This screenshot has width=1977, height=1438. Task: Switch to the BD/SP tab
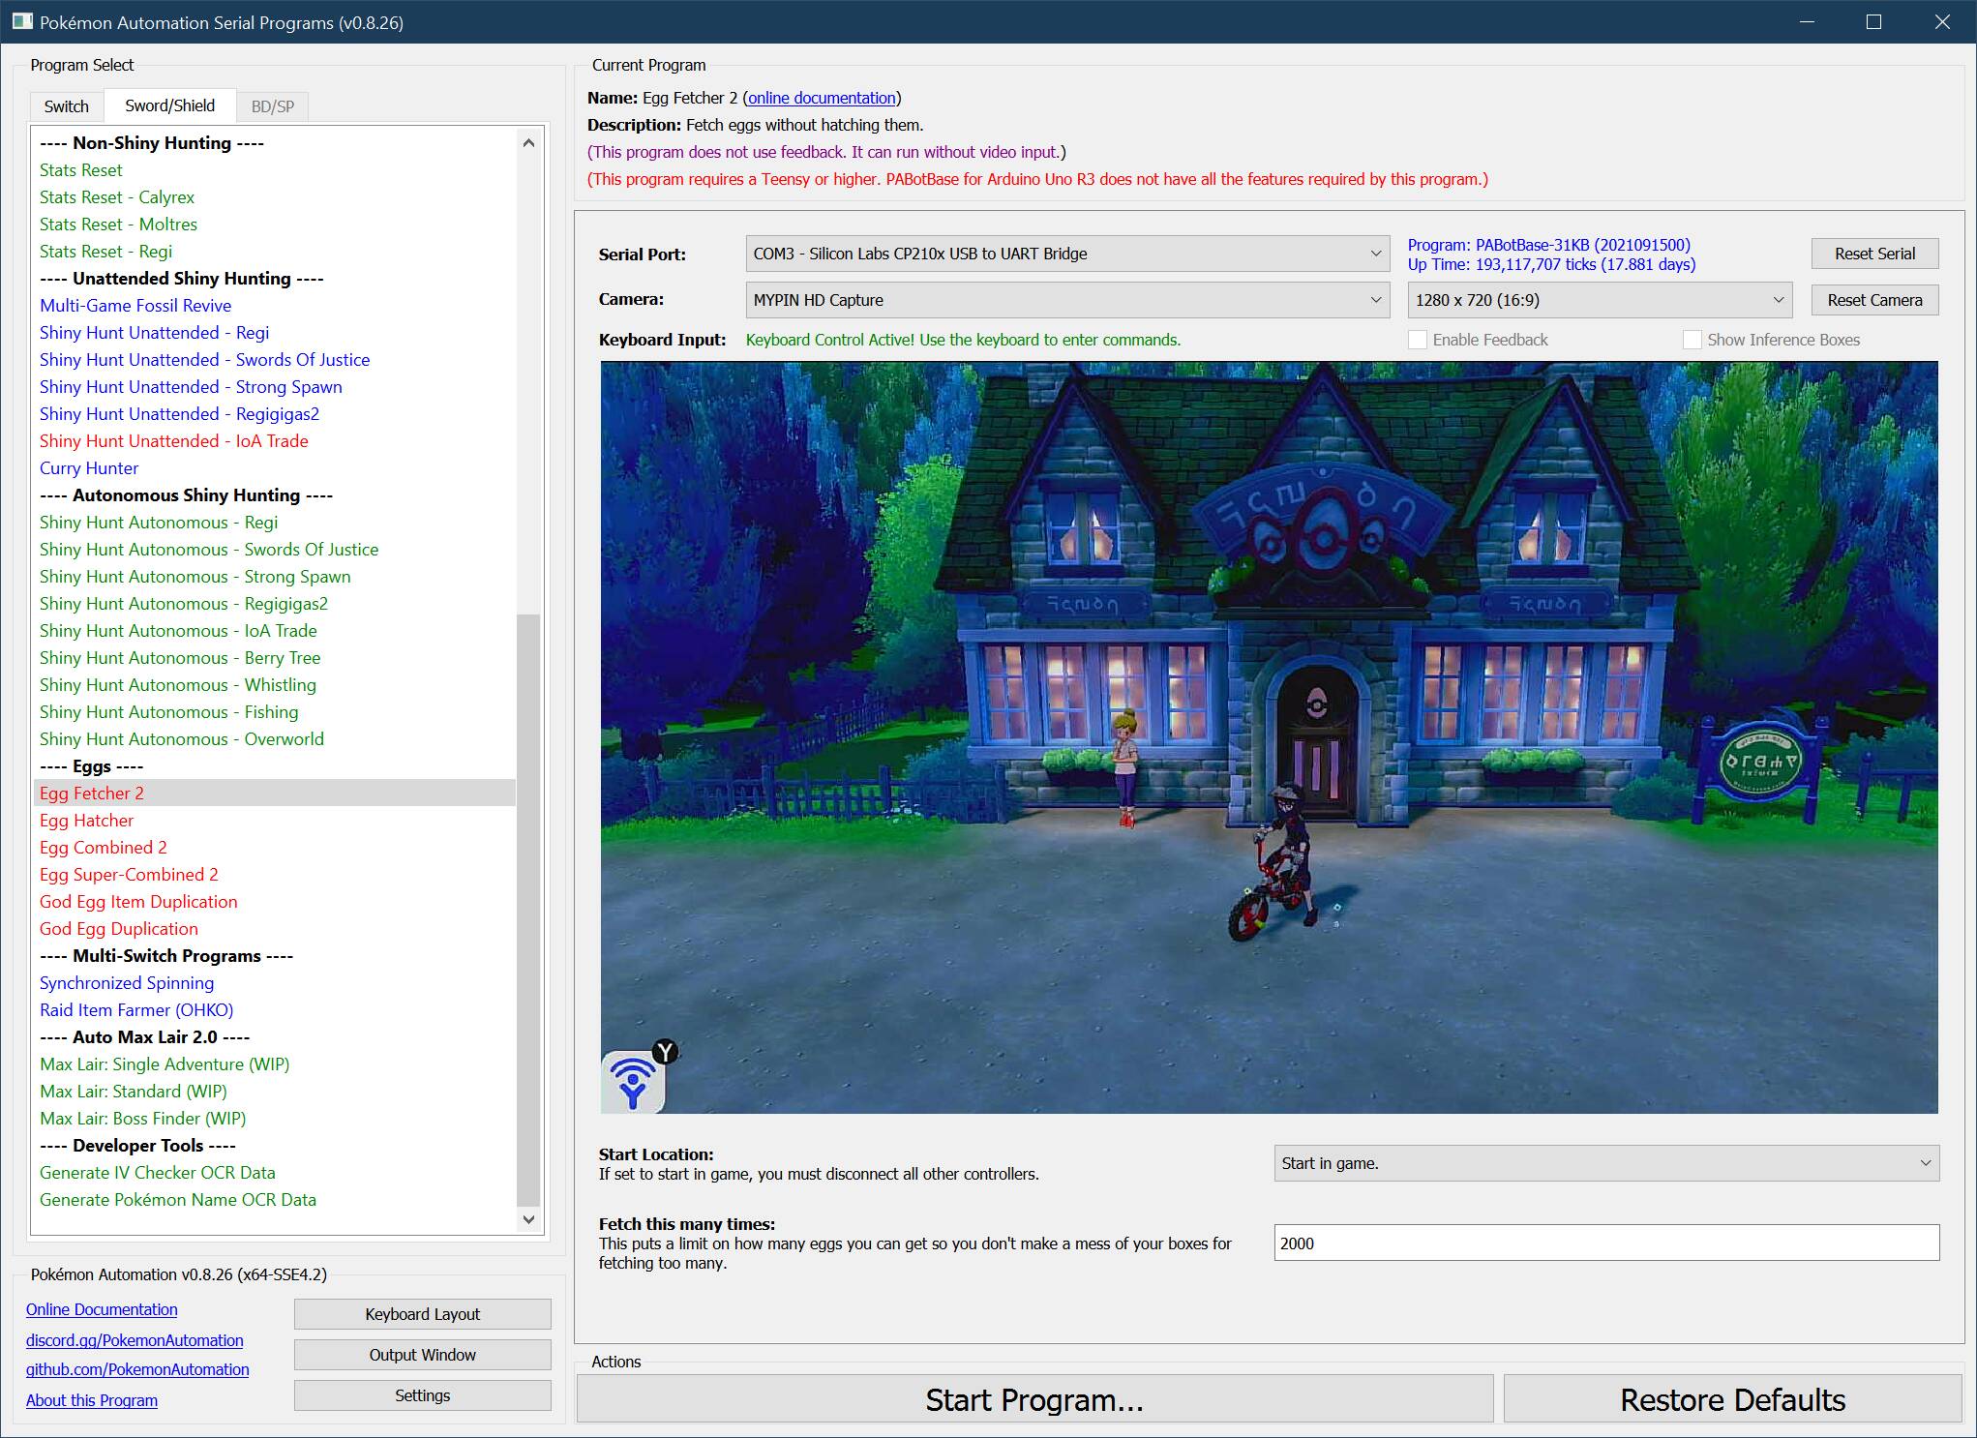[272, 106]
